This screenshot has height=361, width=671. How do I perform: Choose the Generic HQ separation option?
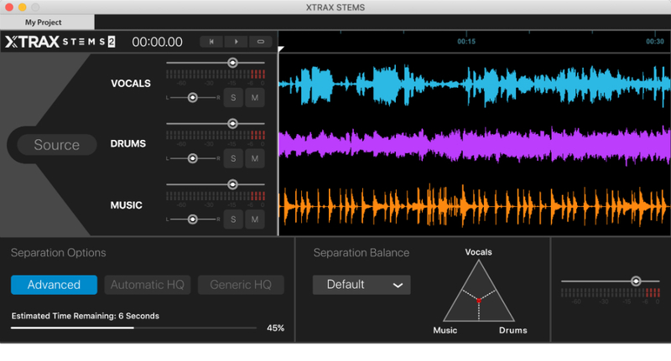click(x=241, y=285)
